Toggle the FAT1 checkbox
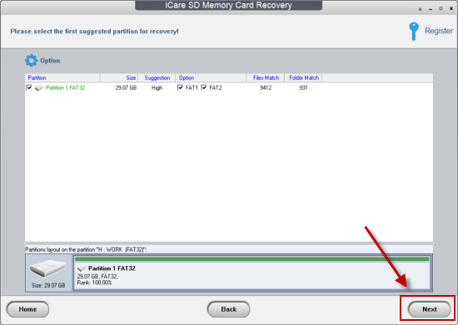458x325 pixels. (x=180, y=87)
